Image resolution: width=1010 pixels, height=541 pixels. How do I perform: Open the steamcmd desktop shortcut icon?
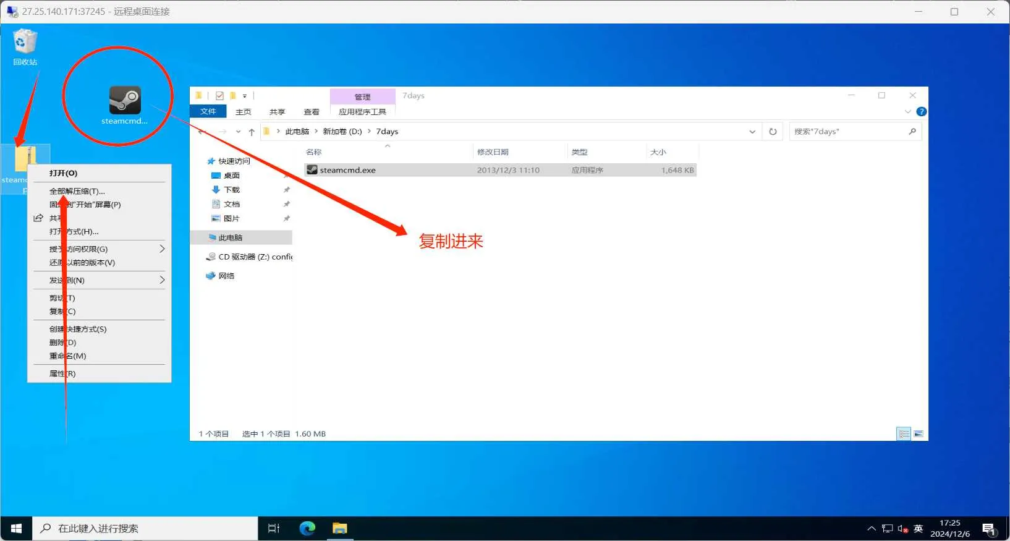pyautogui.click(x=125, y=101)
